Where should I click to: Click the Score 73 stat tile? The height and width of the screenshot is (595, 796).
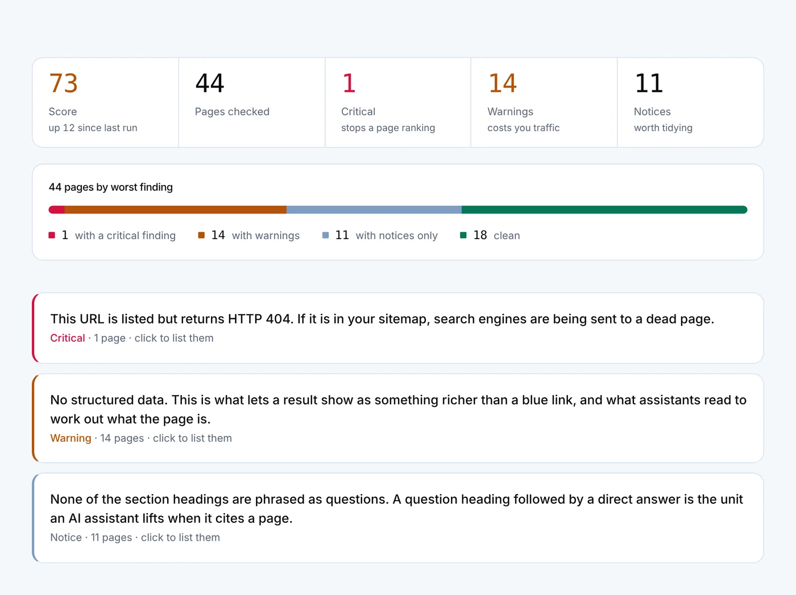tap(106, 102)
